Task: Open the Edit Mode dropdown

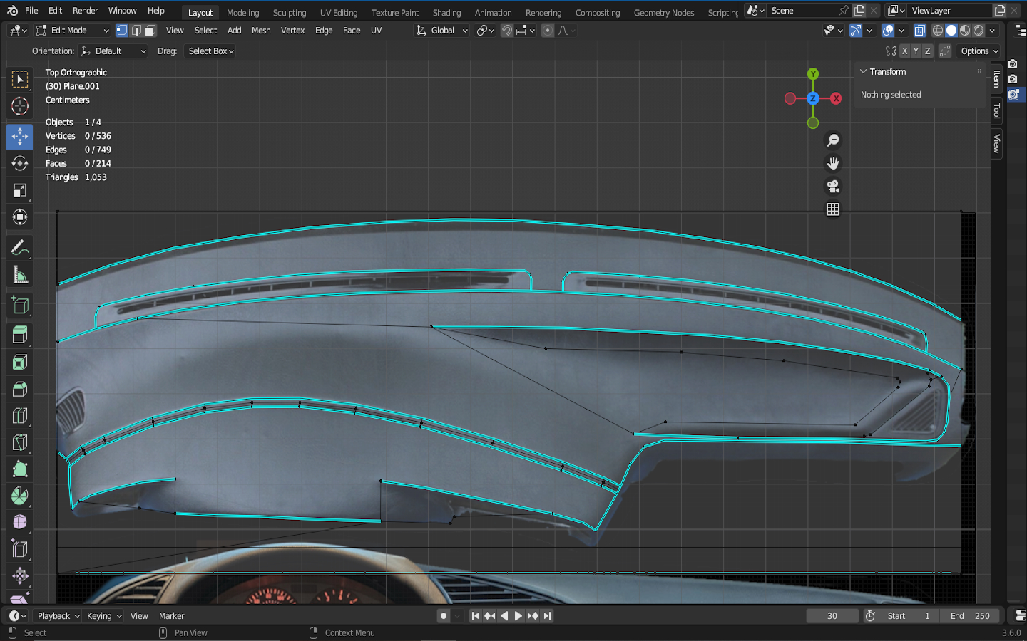Action: click(x=72, y=31)
